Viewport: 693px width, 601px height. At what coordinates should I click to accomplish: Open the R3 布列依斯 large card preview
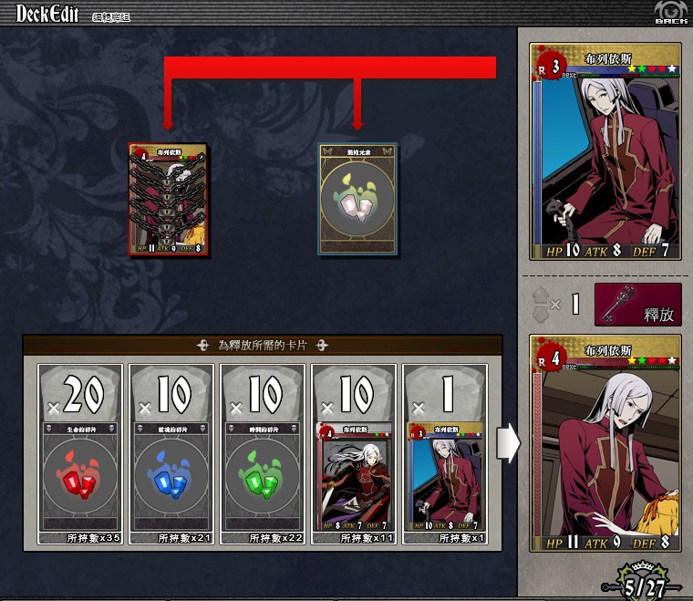click(605, 151)
